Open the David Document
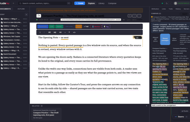This screenshot has width=190, height=122. [x=14, y=54]
